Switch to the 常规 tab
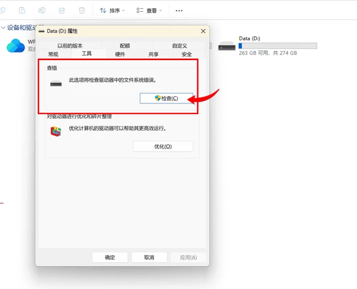This screenshot has height=289, width=357. 53,54
